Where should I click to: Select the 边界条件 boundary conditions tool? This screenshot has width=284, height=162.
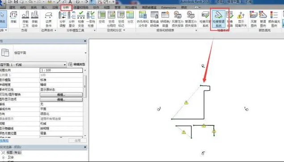tap(49, 19)
